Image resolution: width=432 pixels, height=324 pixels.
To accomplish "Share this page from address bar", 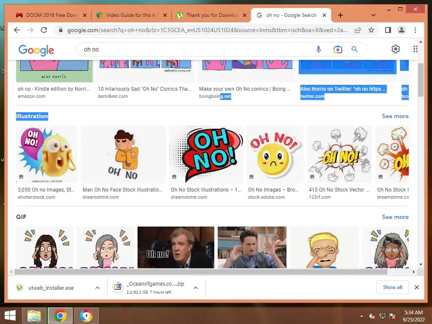I will click(358, 30).
